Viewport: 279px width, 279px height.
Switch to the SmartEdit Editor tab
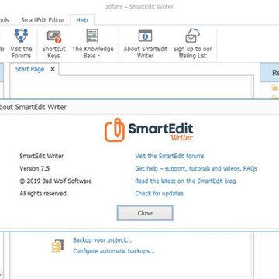point(43,20)
